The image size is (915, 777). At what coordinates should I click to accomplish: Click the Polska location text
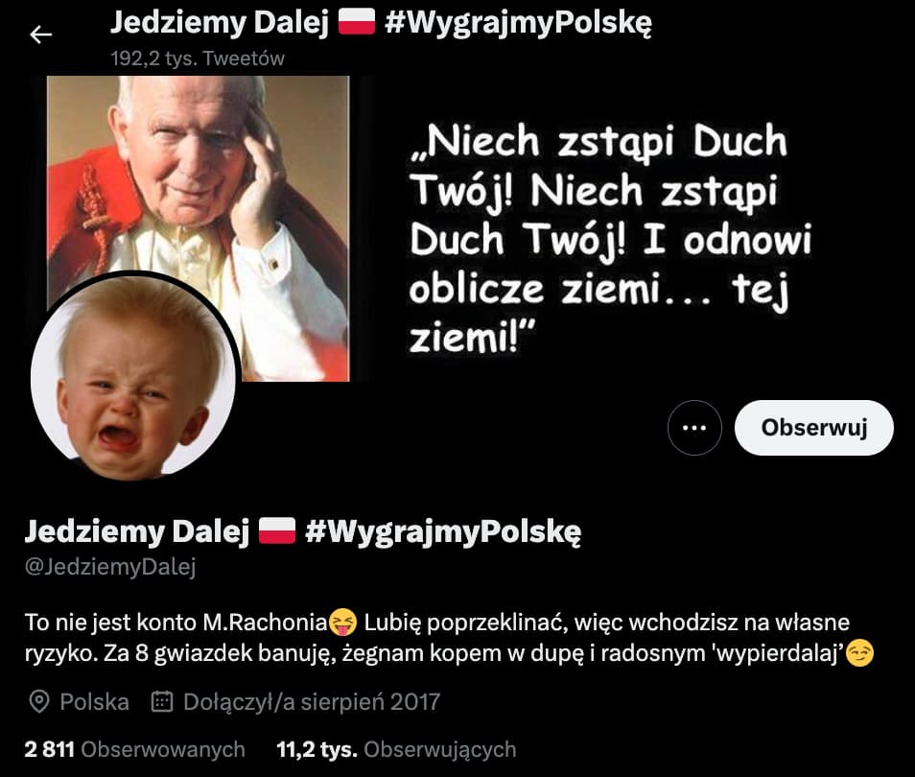coord(95,701)
